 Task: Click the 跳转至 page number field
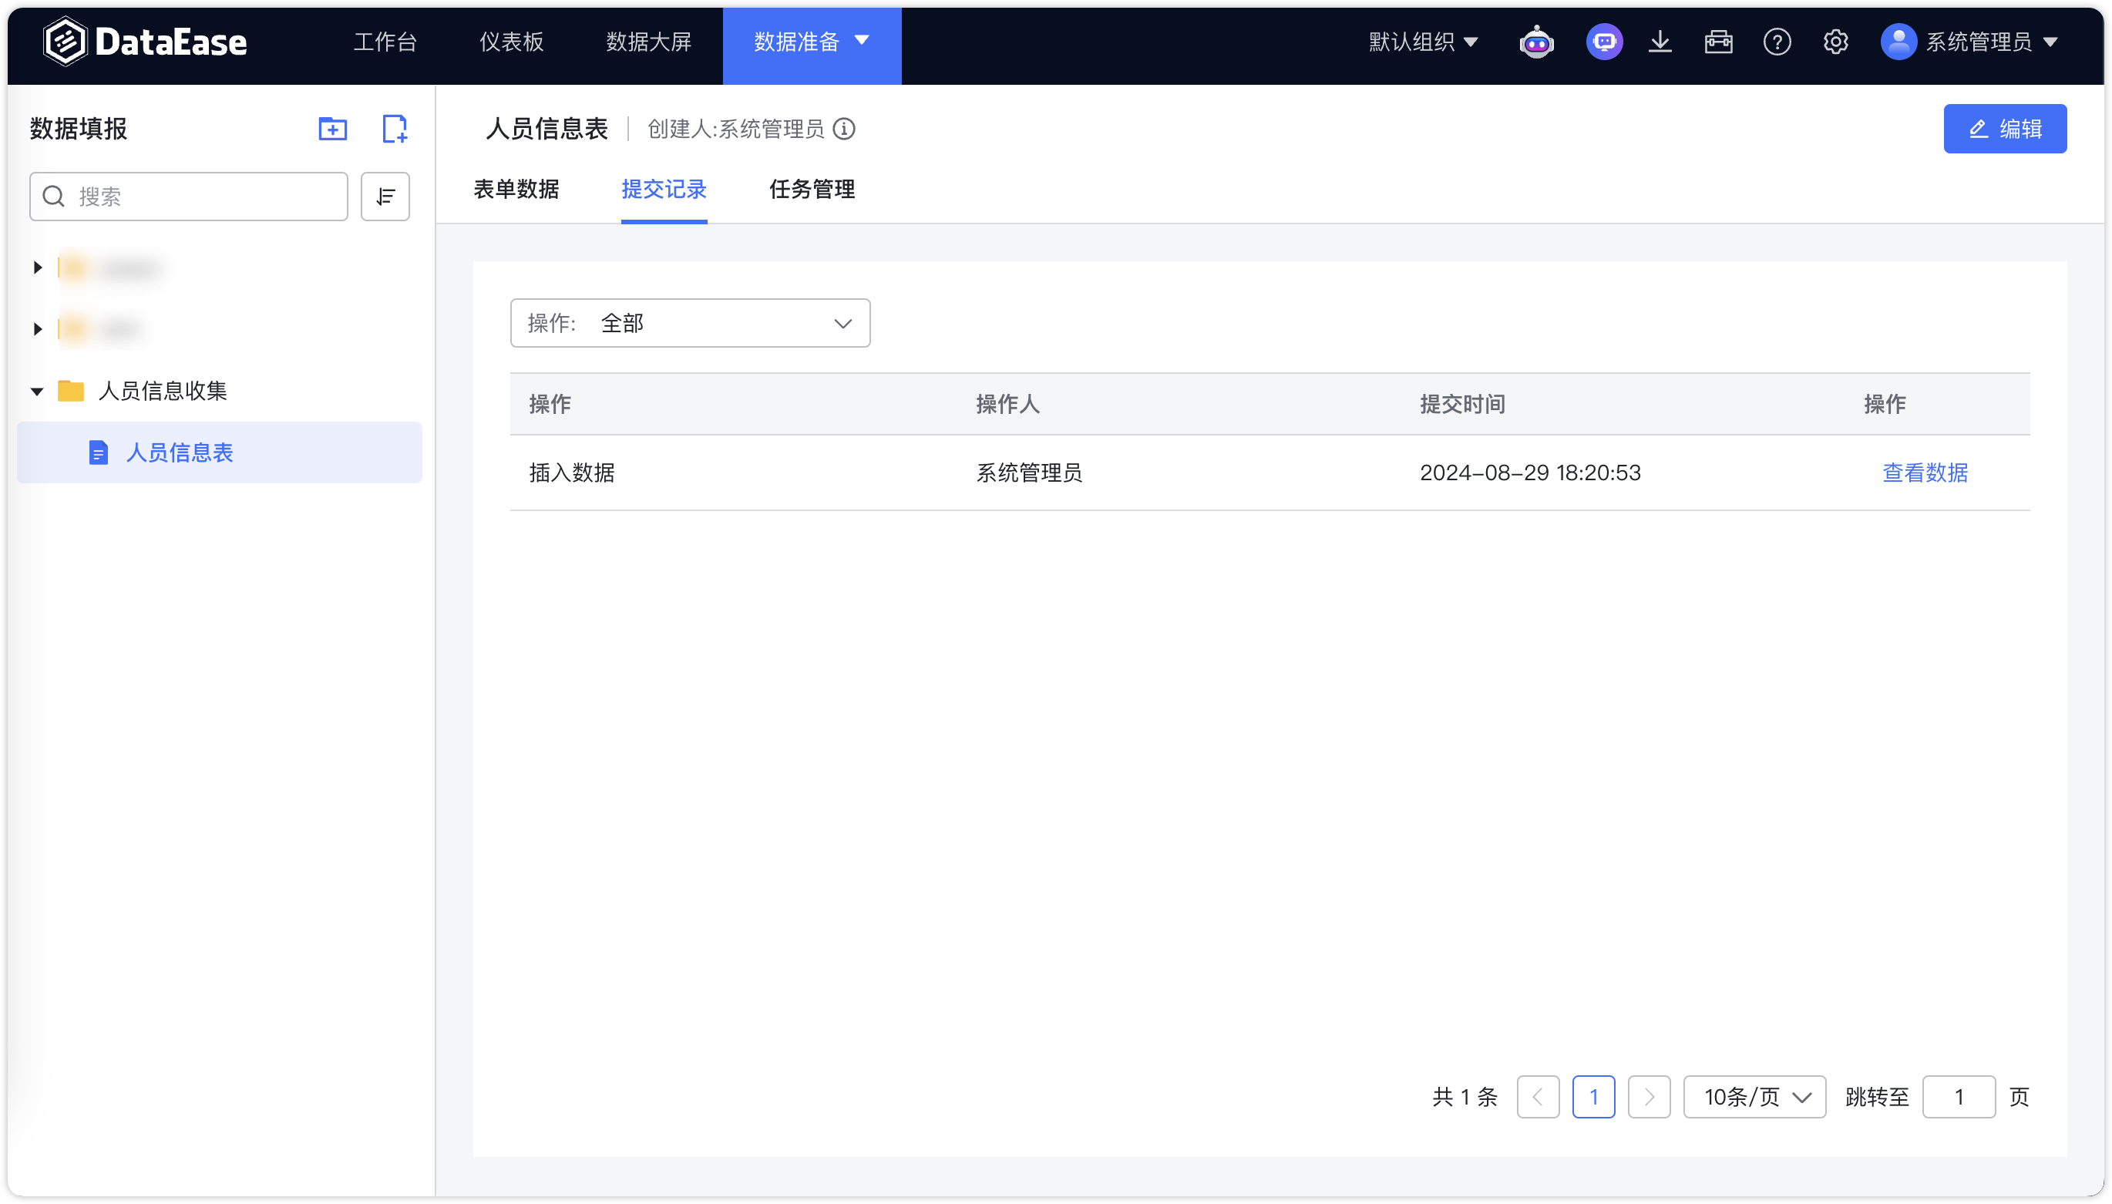(1958, 1097)
